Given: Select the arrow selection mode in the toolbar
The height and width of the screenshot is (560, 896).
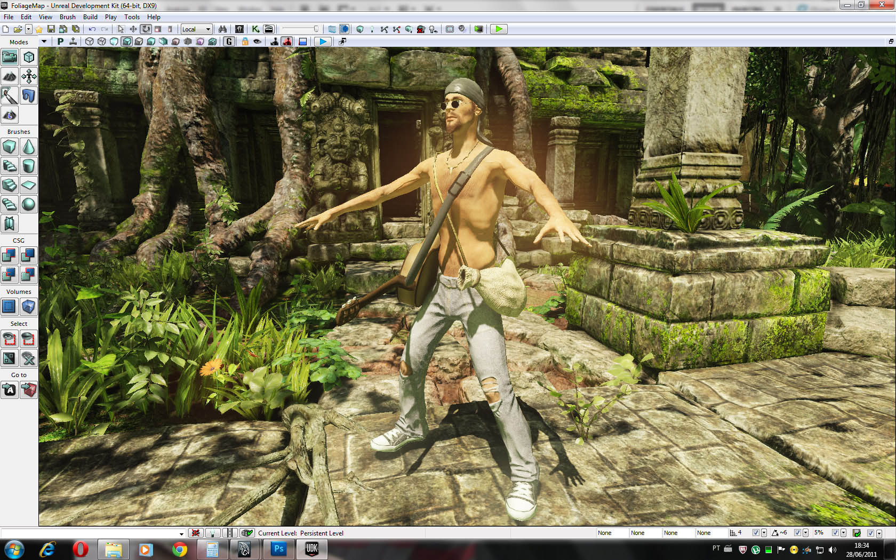Looking at the screenshot, I should coord(121,29).
